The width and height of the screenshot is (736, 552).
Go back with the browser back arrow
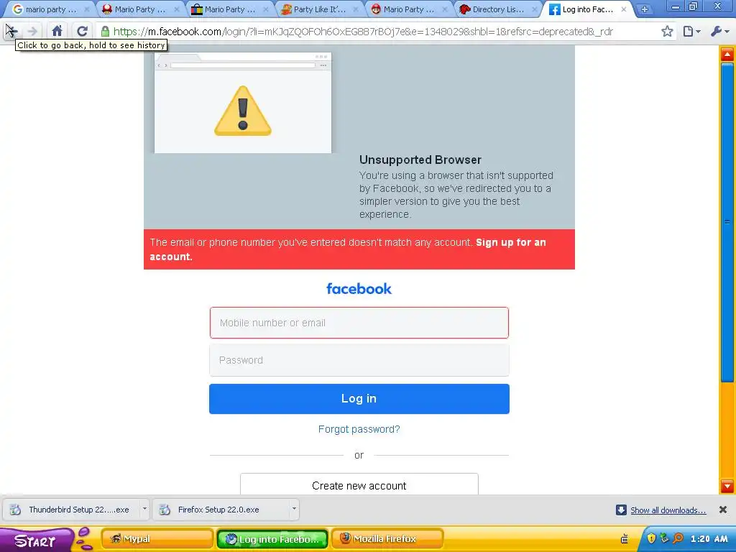coord(11,31)
